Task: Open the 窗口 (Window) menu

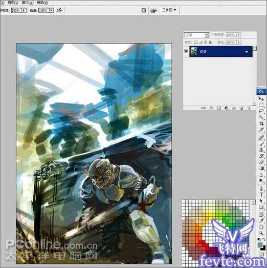Action: click(28, 3)
